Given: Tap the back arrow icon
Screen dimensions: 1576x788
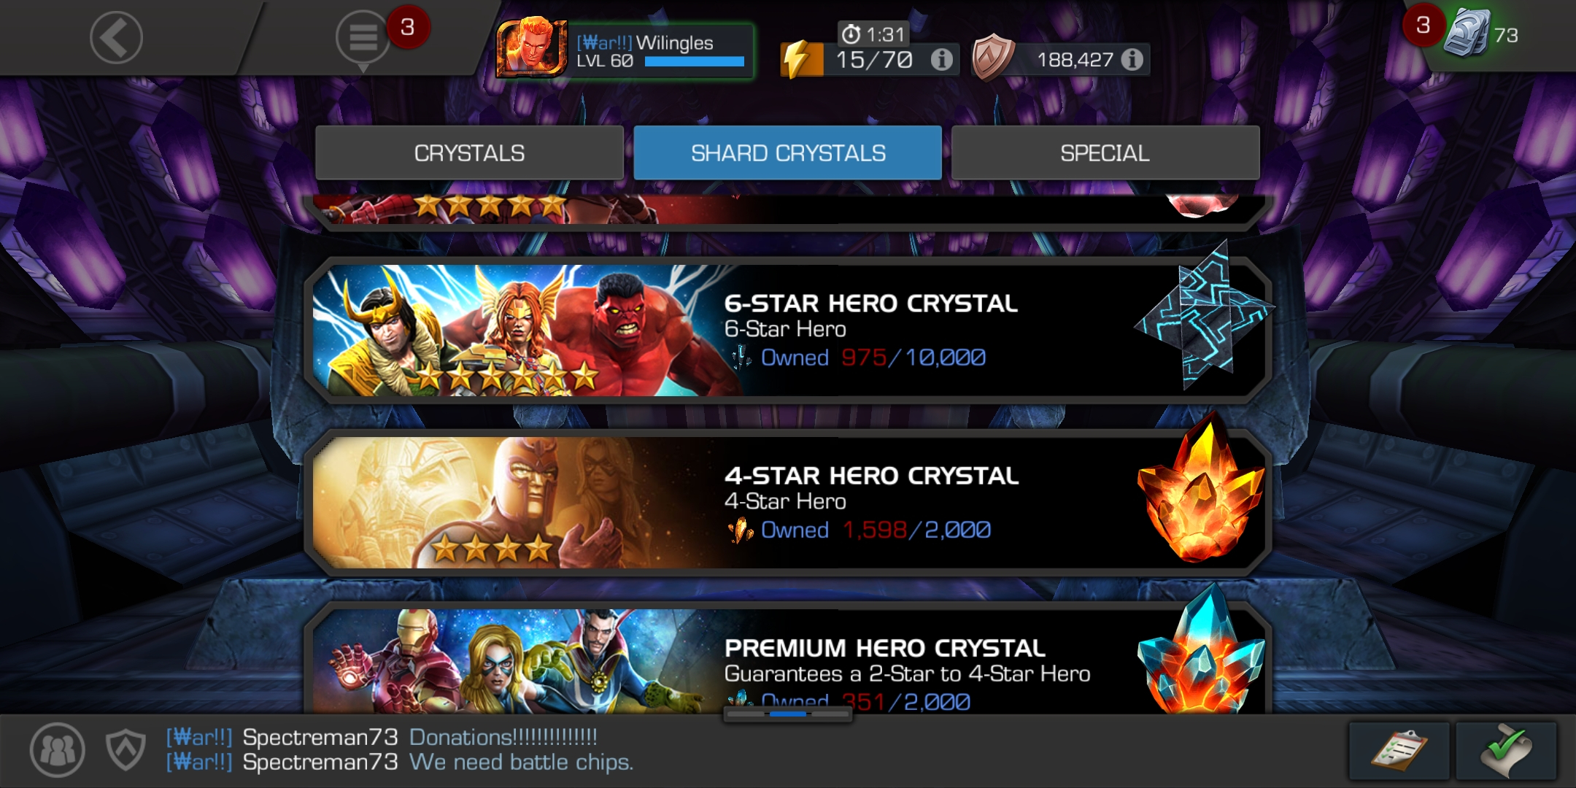Looking at the screenshot, I should point(116,37).
